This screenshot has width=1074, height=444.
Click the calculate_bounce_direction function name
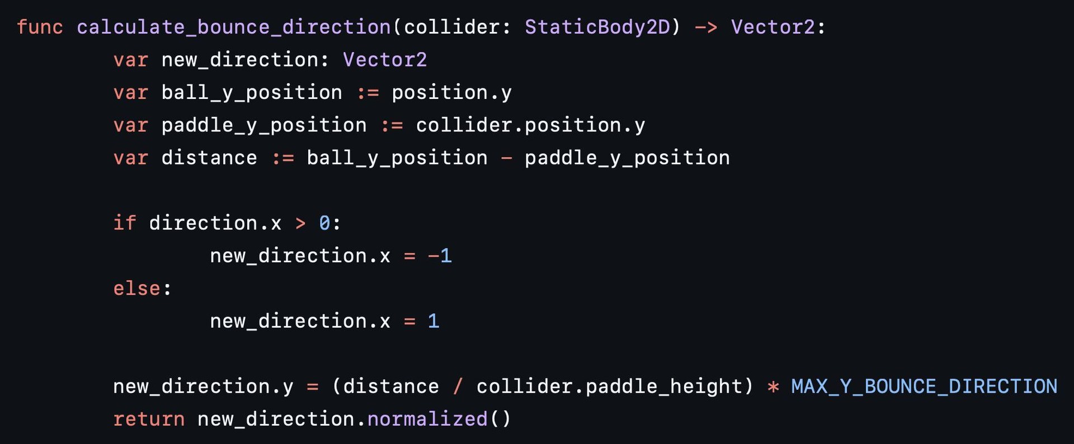pos(234,27)
